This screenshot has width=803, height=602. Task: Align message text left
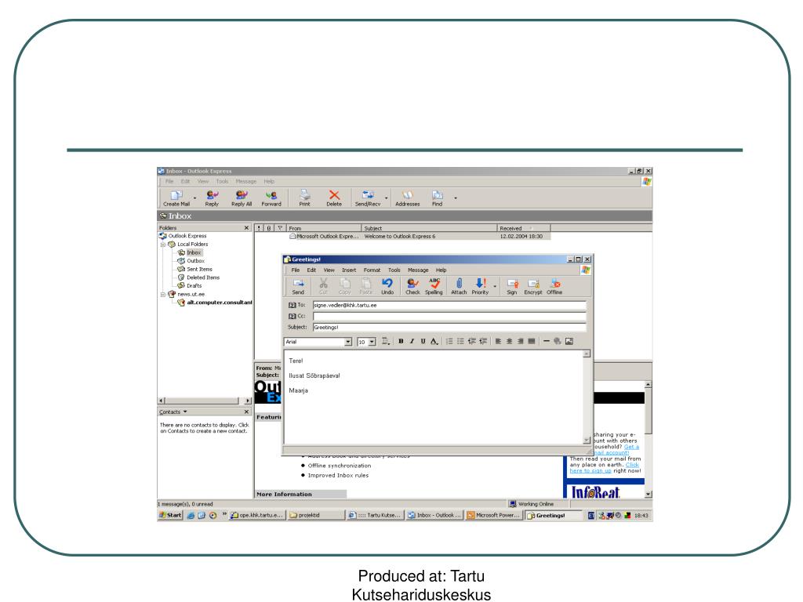(x=498, y=342)
